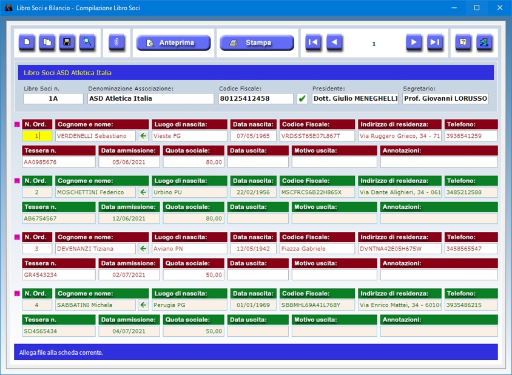
Task: Click name field VERDENELLI Sebastiano
Action: point(95,136)
